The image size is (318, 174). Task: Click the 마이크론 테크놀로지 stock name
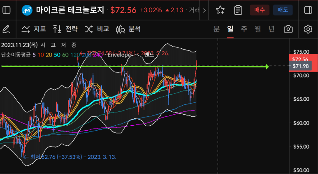[x=70, y=10]
